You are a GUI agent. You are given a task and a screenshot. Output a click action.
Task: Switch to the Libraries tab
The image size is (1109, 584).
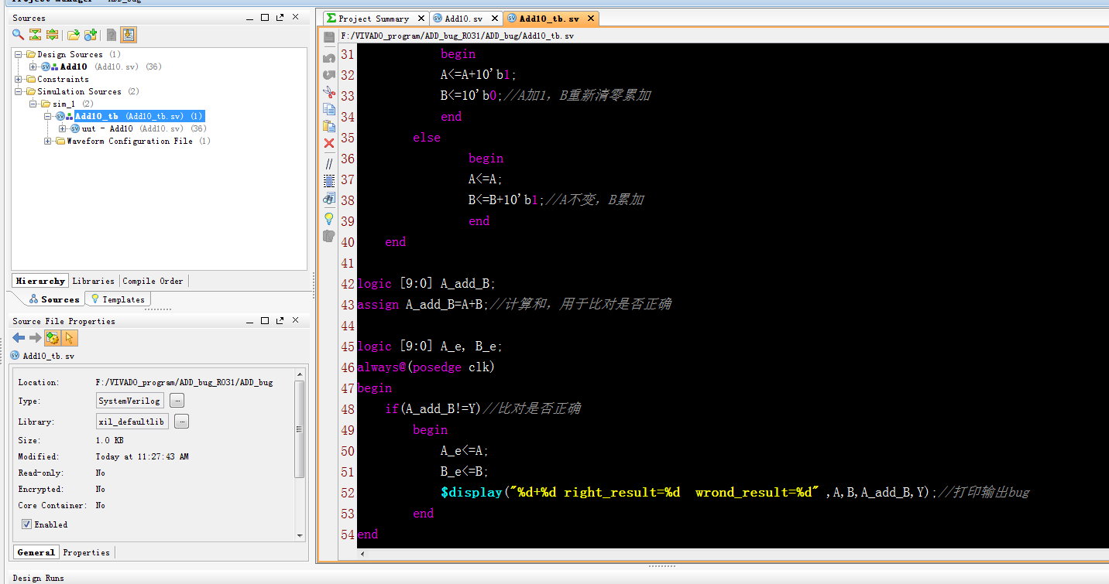click(93, 281)
